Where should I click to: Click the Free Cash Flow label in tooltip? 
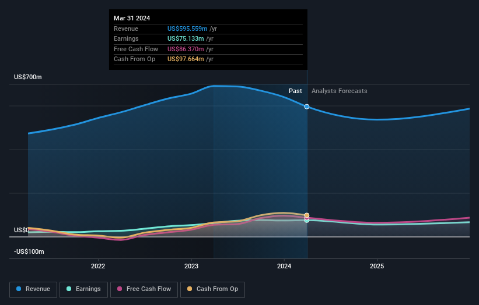point(136,49)
